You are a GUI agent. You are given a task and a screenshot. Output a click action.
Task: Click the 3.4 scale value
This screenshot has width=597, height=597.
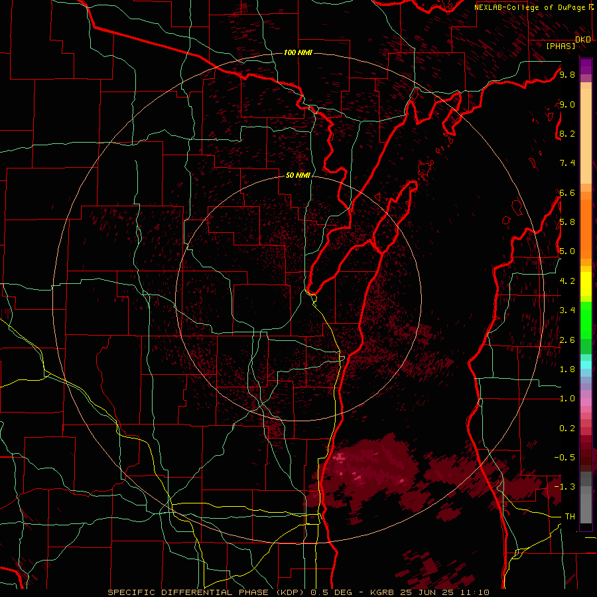[567, 310]
